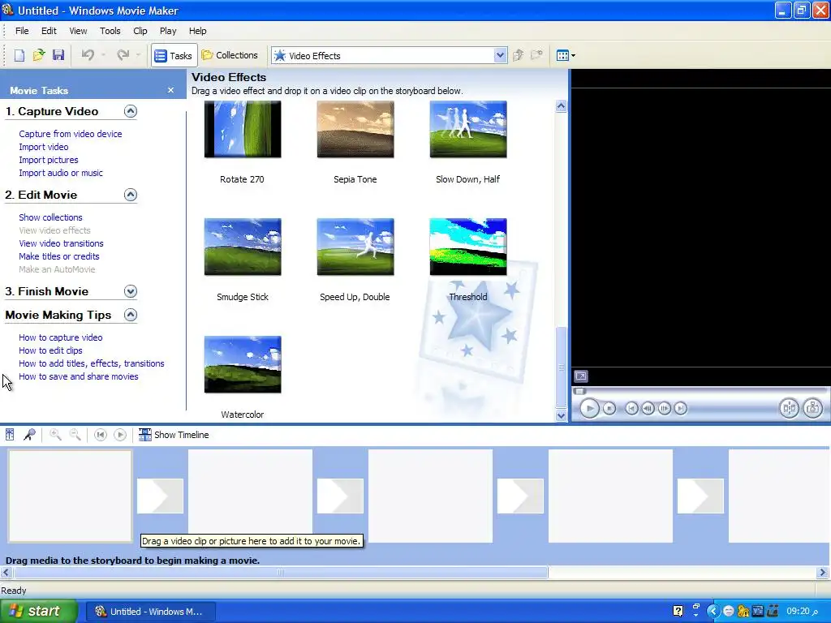This screenshot has height=623, width=831.
Task: Click the Save Project disk icon
Action: pyautogui.click(x=58, y=55)
